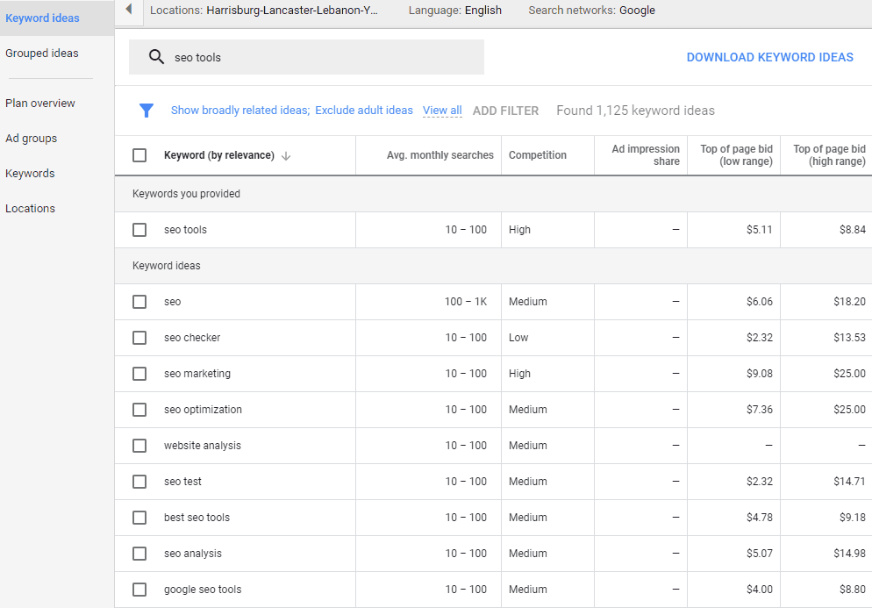Toggle the select-all keywords checkbox
Viewport: 872px width, 608px height.
pos(139,155)
